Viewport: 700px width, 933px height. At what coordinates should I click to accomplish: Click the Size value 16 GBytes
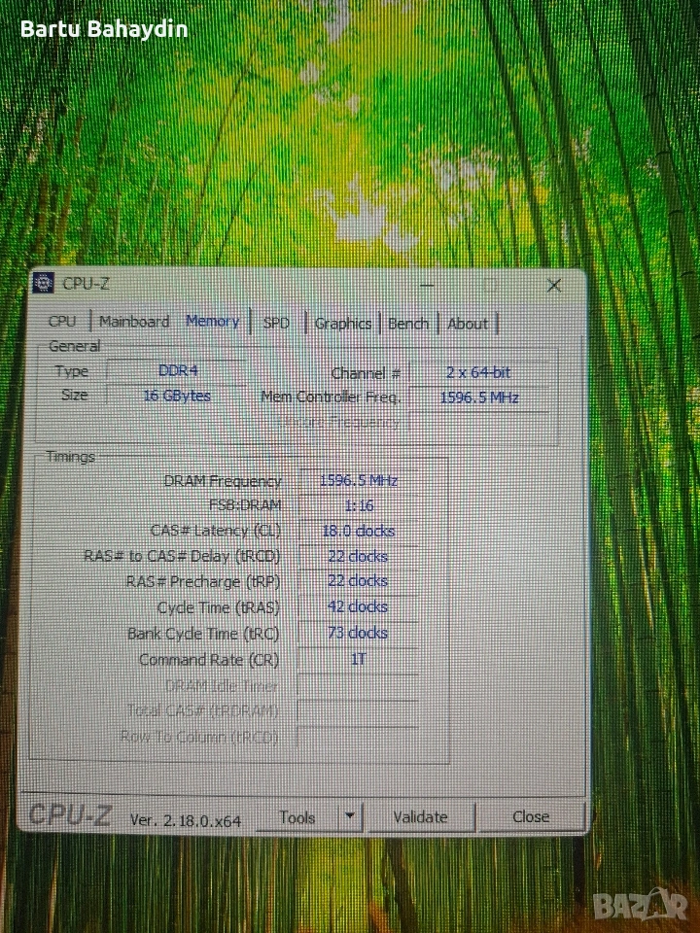tap(177, 396)
